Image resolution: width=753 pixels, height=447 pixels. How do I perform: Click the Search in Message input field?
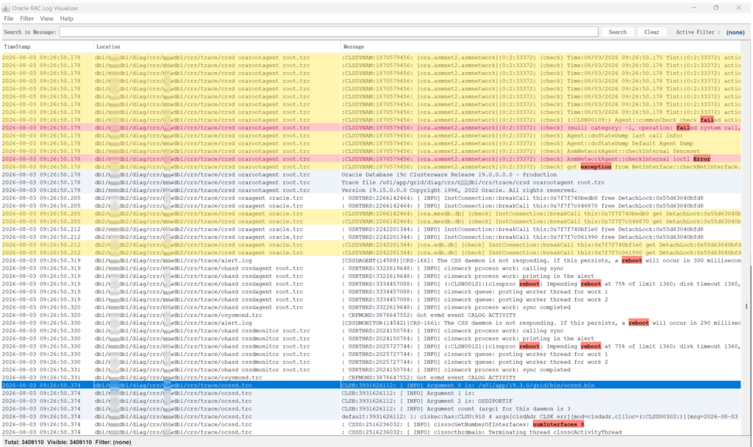click(329, 32)
